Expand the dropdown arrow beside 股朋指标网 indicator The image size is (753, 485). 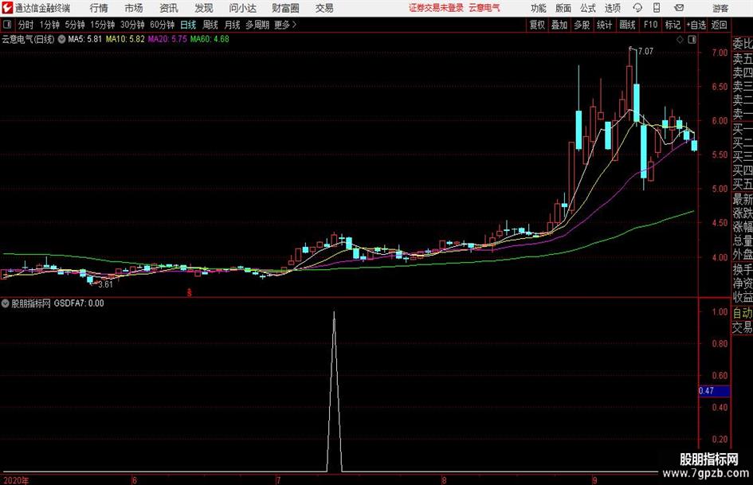[x=6, y=303]
